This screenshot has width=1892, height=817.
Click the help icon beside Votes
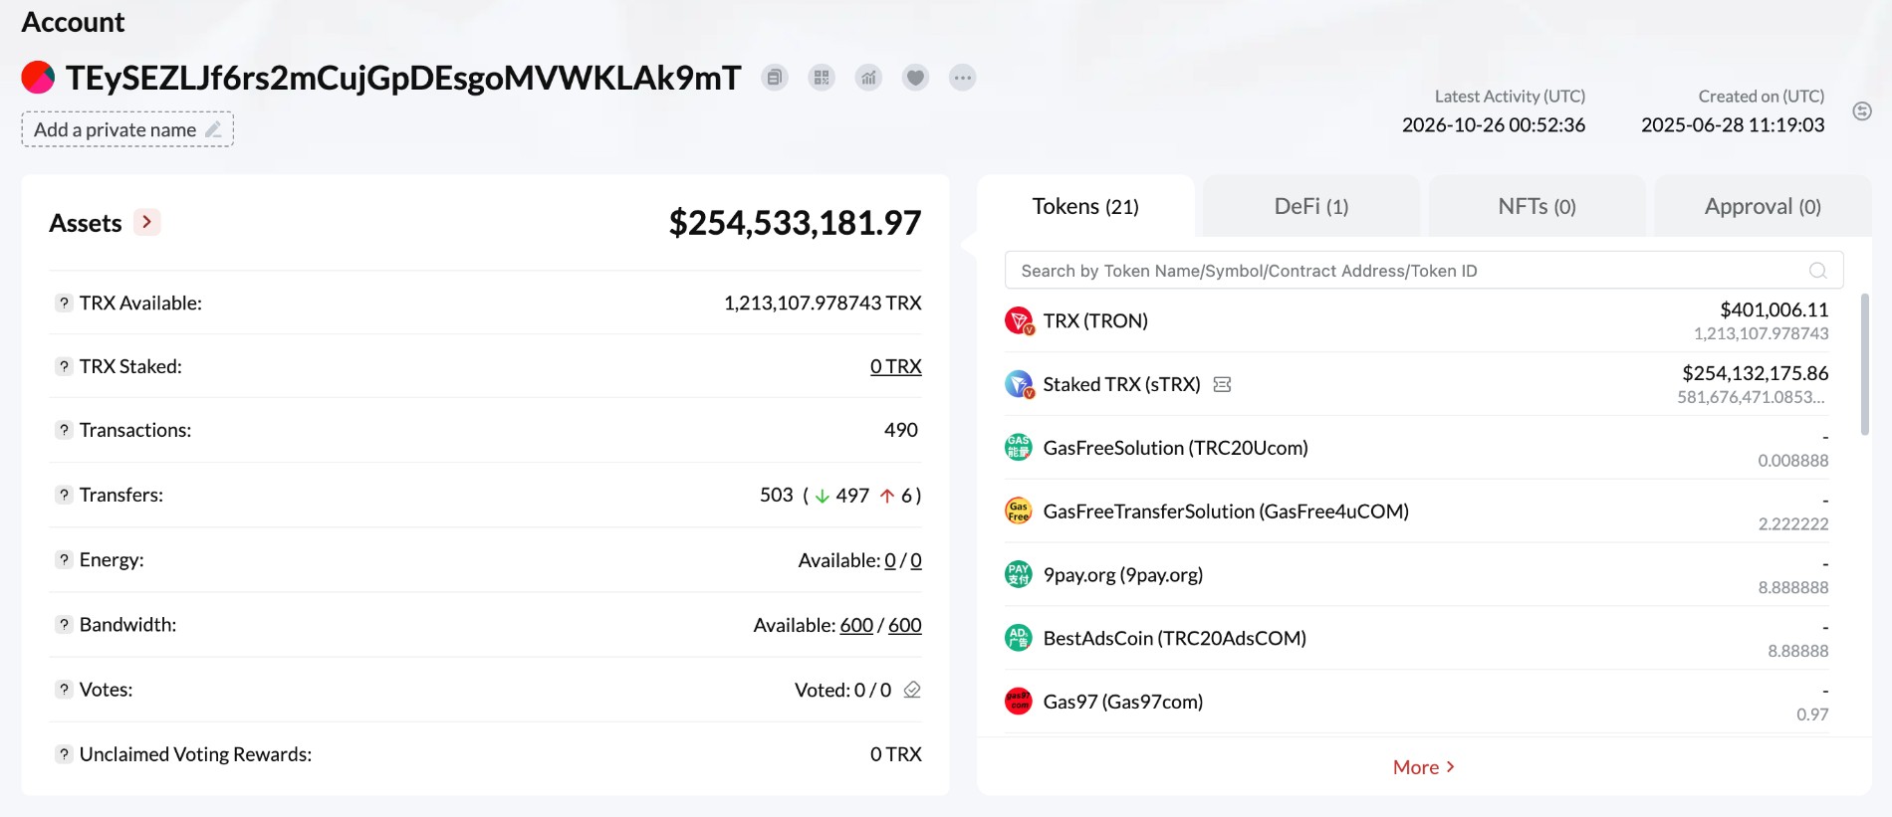pos(64,689)
